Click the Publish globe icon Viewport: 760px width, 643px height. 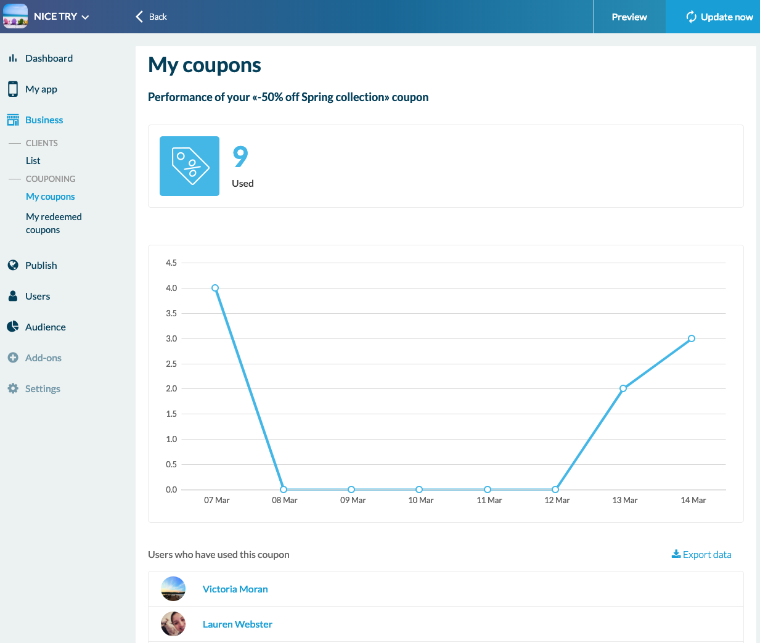coord(13,265)
